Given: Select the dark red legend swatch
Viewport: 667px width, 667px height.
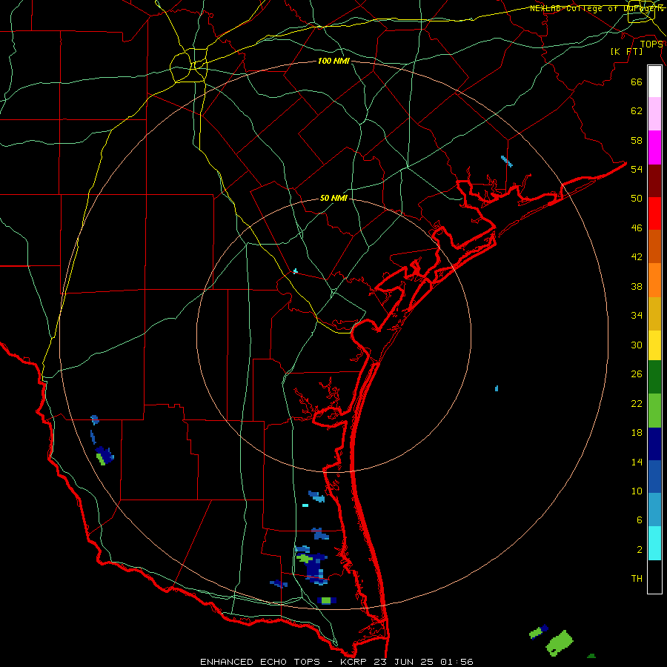Looking at the screenshot, I should 654,181.
